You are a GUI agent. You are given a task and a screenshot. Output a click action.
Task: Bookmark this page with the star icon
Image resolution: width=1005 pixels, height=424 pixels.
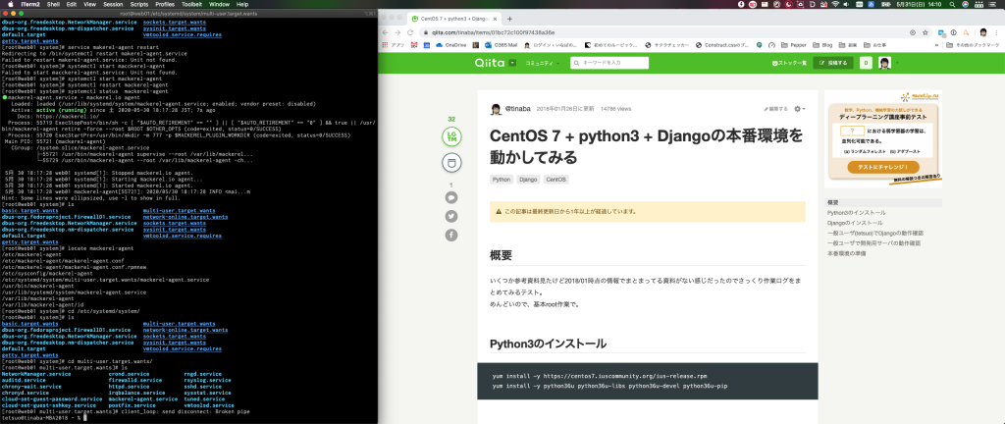925,32
